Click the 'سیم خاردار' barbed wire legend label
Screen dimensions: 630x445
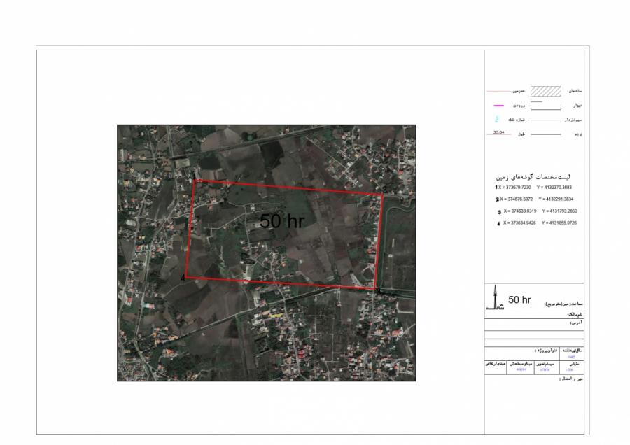click(x=573, y=120)
